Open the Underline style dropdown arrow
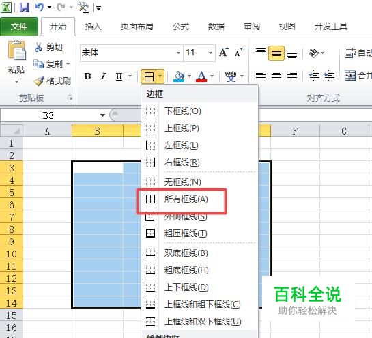 tap(130, 76)
